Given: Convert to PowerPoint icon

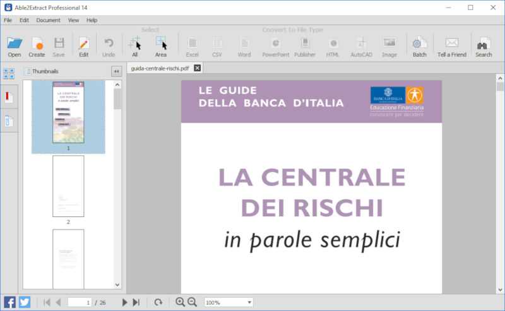Looking at the screenshot, I should coord(276,47).
